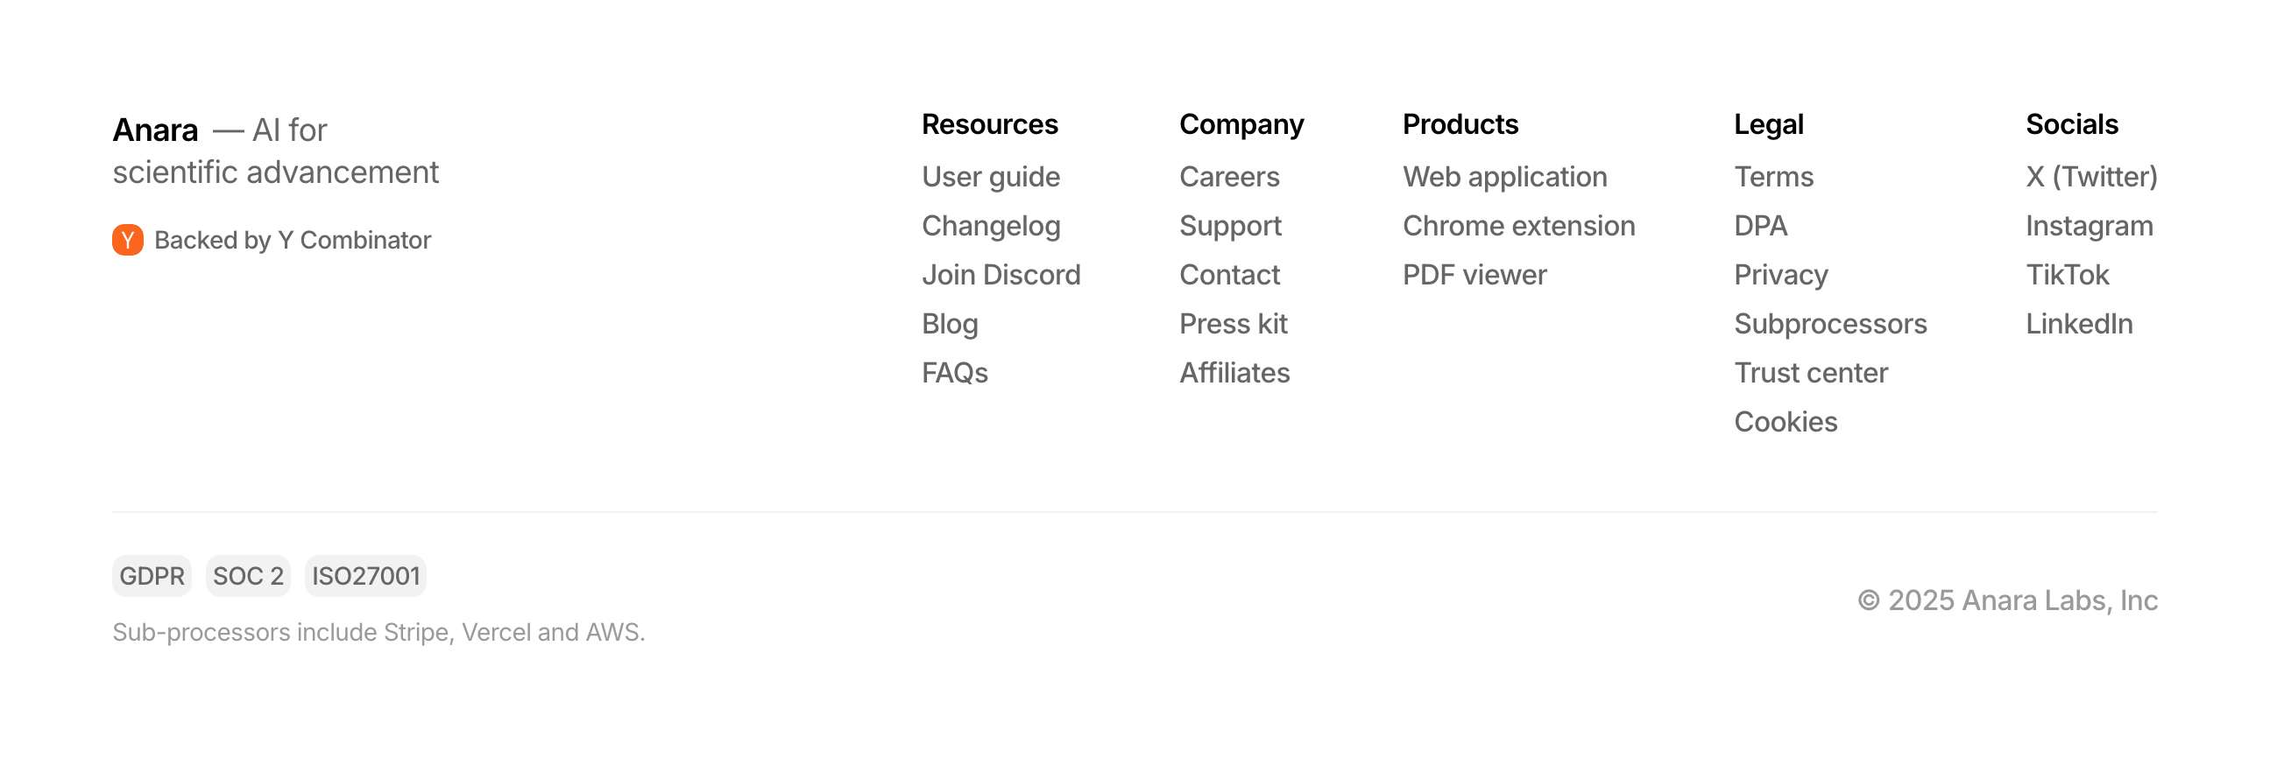Click the Y Combinator orange logo icon
Screen dimensions: 2270x758
(128, 240)
